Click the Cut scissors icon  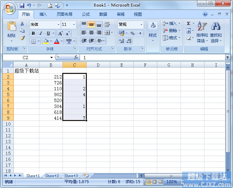coord(22,24)
